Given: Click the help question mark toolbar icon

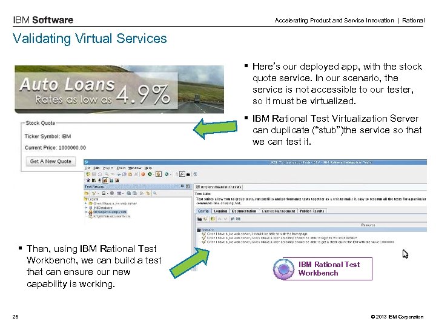Looking at the screenshot, I should pyautogui.click(x=195, y=174).
